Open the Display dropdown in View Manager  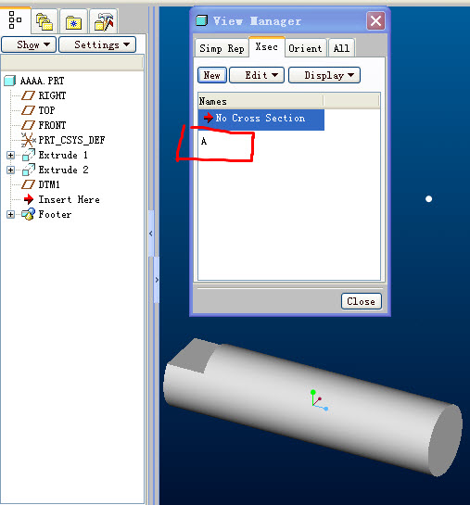click(x=324, y=75)
